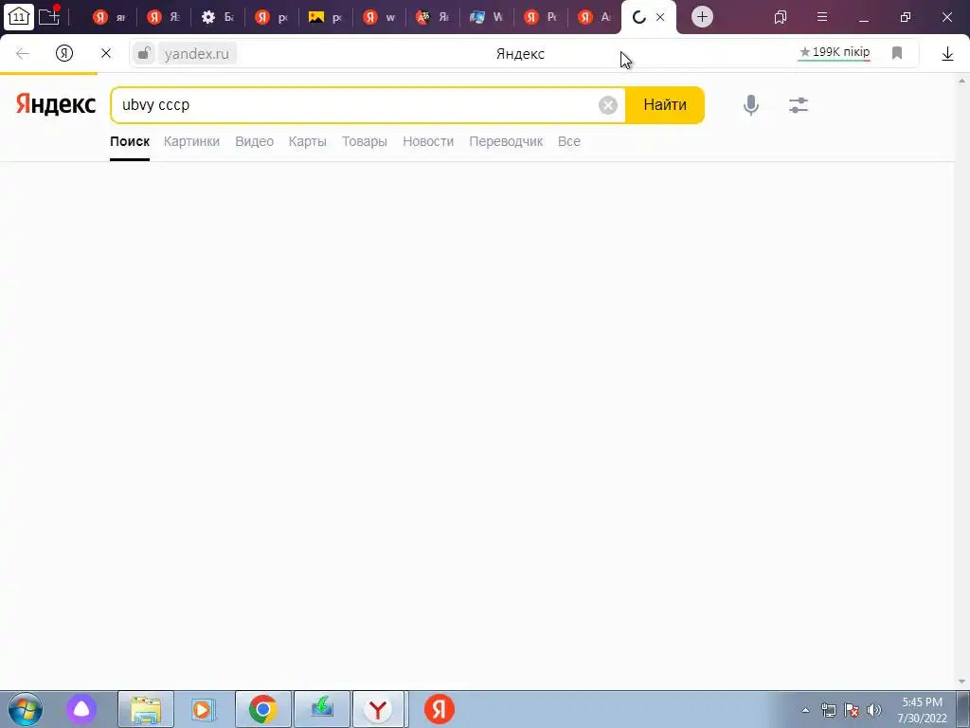
Task: Expand the Все services menu
Action: tap(569, 141)
